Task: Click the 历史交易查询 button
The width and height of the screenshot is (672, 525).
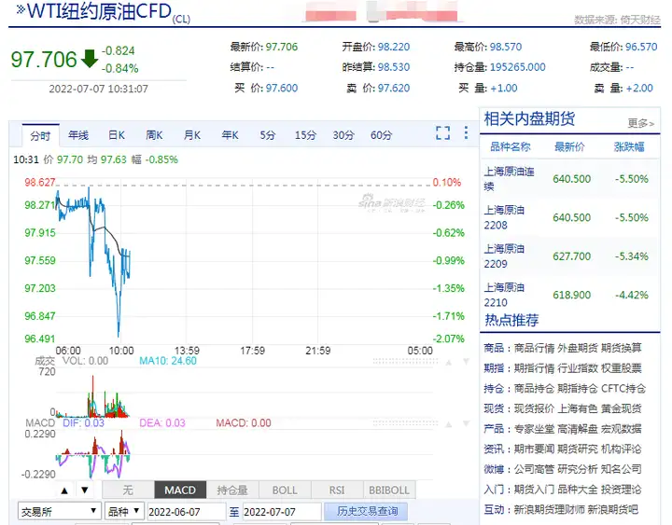Action: pos(367,511)
